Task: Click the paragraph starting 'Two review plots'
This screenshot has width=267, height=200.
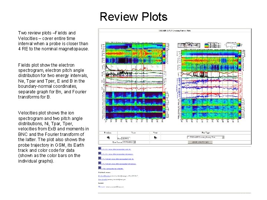Action: click(53, 41)
